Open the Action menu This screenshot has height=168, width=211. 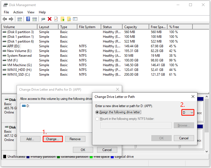point(18,12)
